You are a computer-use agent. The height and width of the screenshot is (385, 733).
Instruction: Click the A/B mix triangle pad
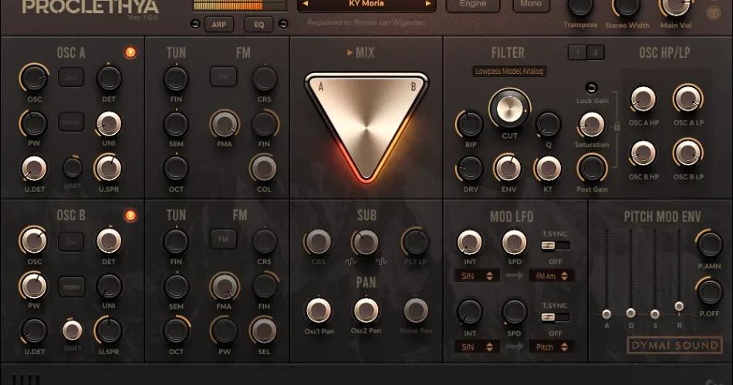click(x=366, y=126)
